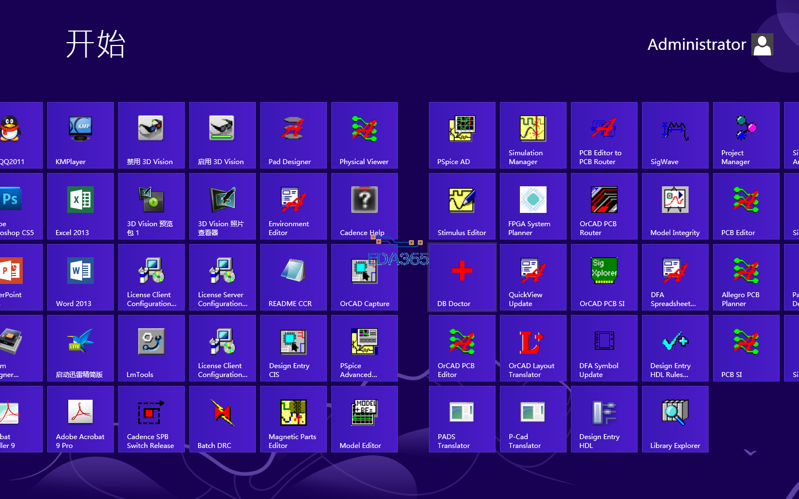Launch Model Editor

(365, 419)
